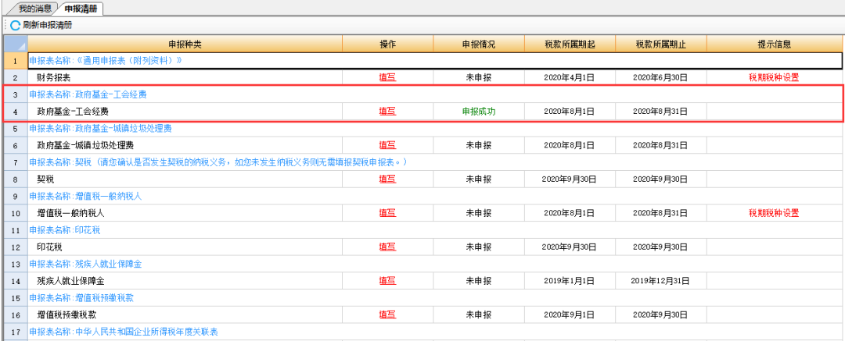The image size is (845, 341).
Task: Select group row 申报表名称:残疾人就业保障金
Action: coord(434,264)
